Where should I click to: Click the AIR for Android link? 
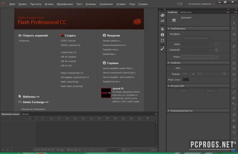click(x=68, y=61)
